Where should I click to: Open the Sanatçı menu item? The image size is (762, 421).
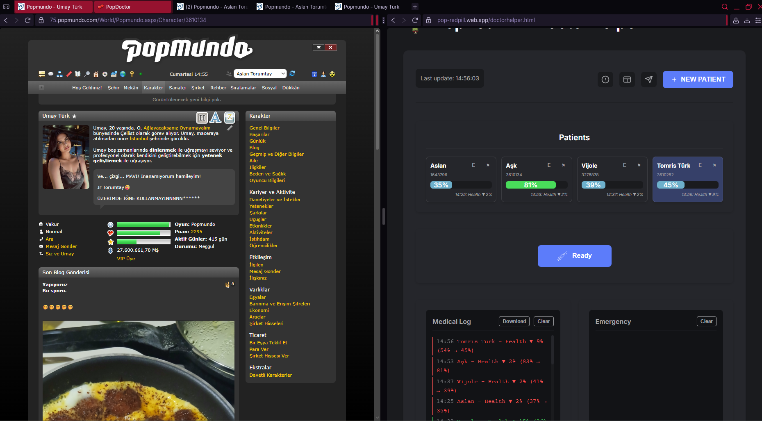point(177,88)
